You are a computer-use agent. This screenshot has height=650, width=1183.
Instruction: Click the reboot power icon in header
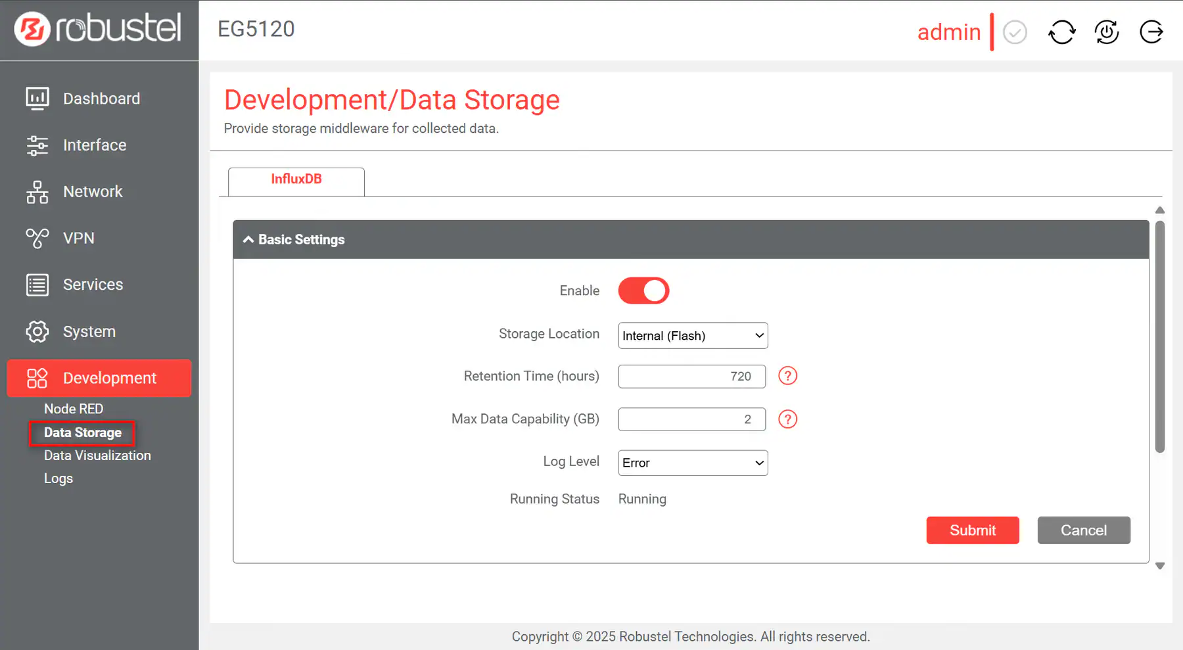1107,32
